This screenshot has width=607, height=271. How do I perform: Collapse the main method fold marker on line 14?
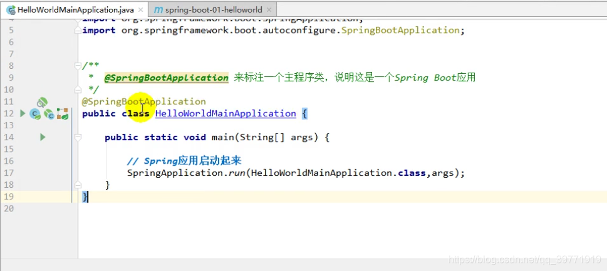78,137
